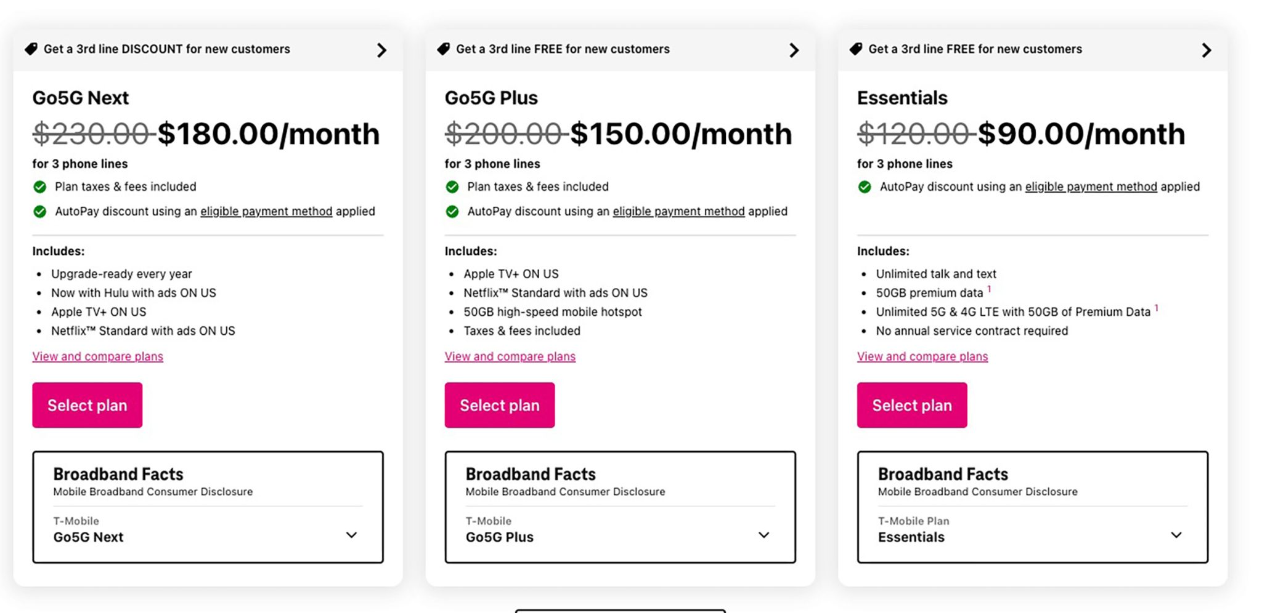
Task: Expand Go5G Plus Broadband Facts
Action: click(x=763, y=535)
